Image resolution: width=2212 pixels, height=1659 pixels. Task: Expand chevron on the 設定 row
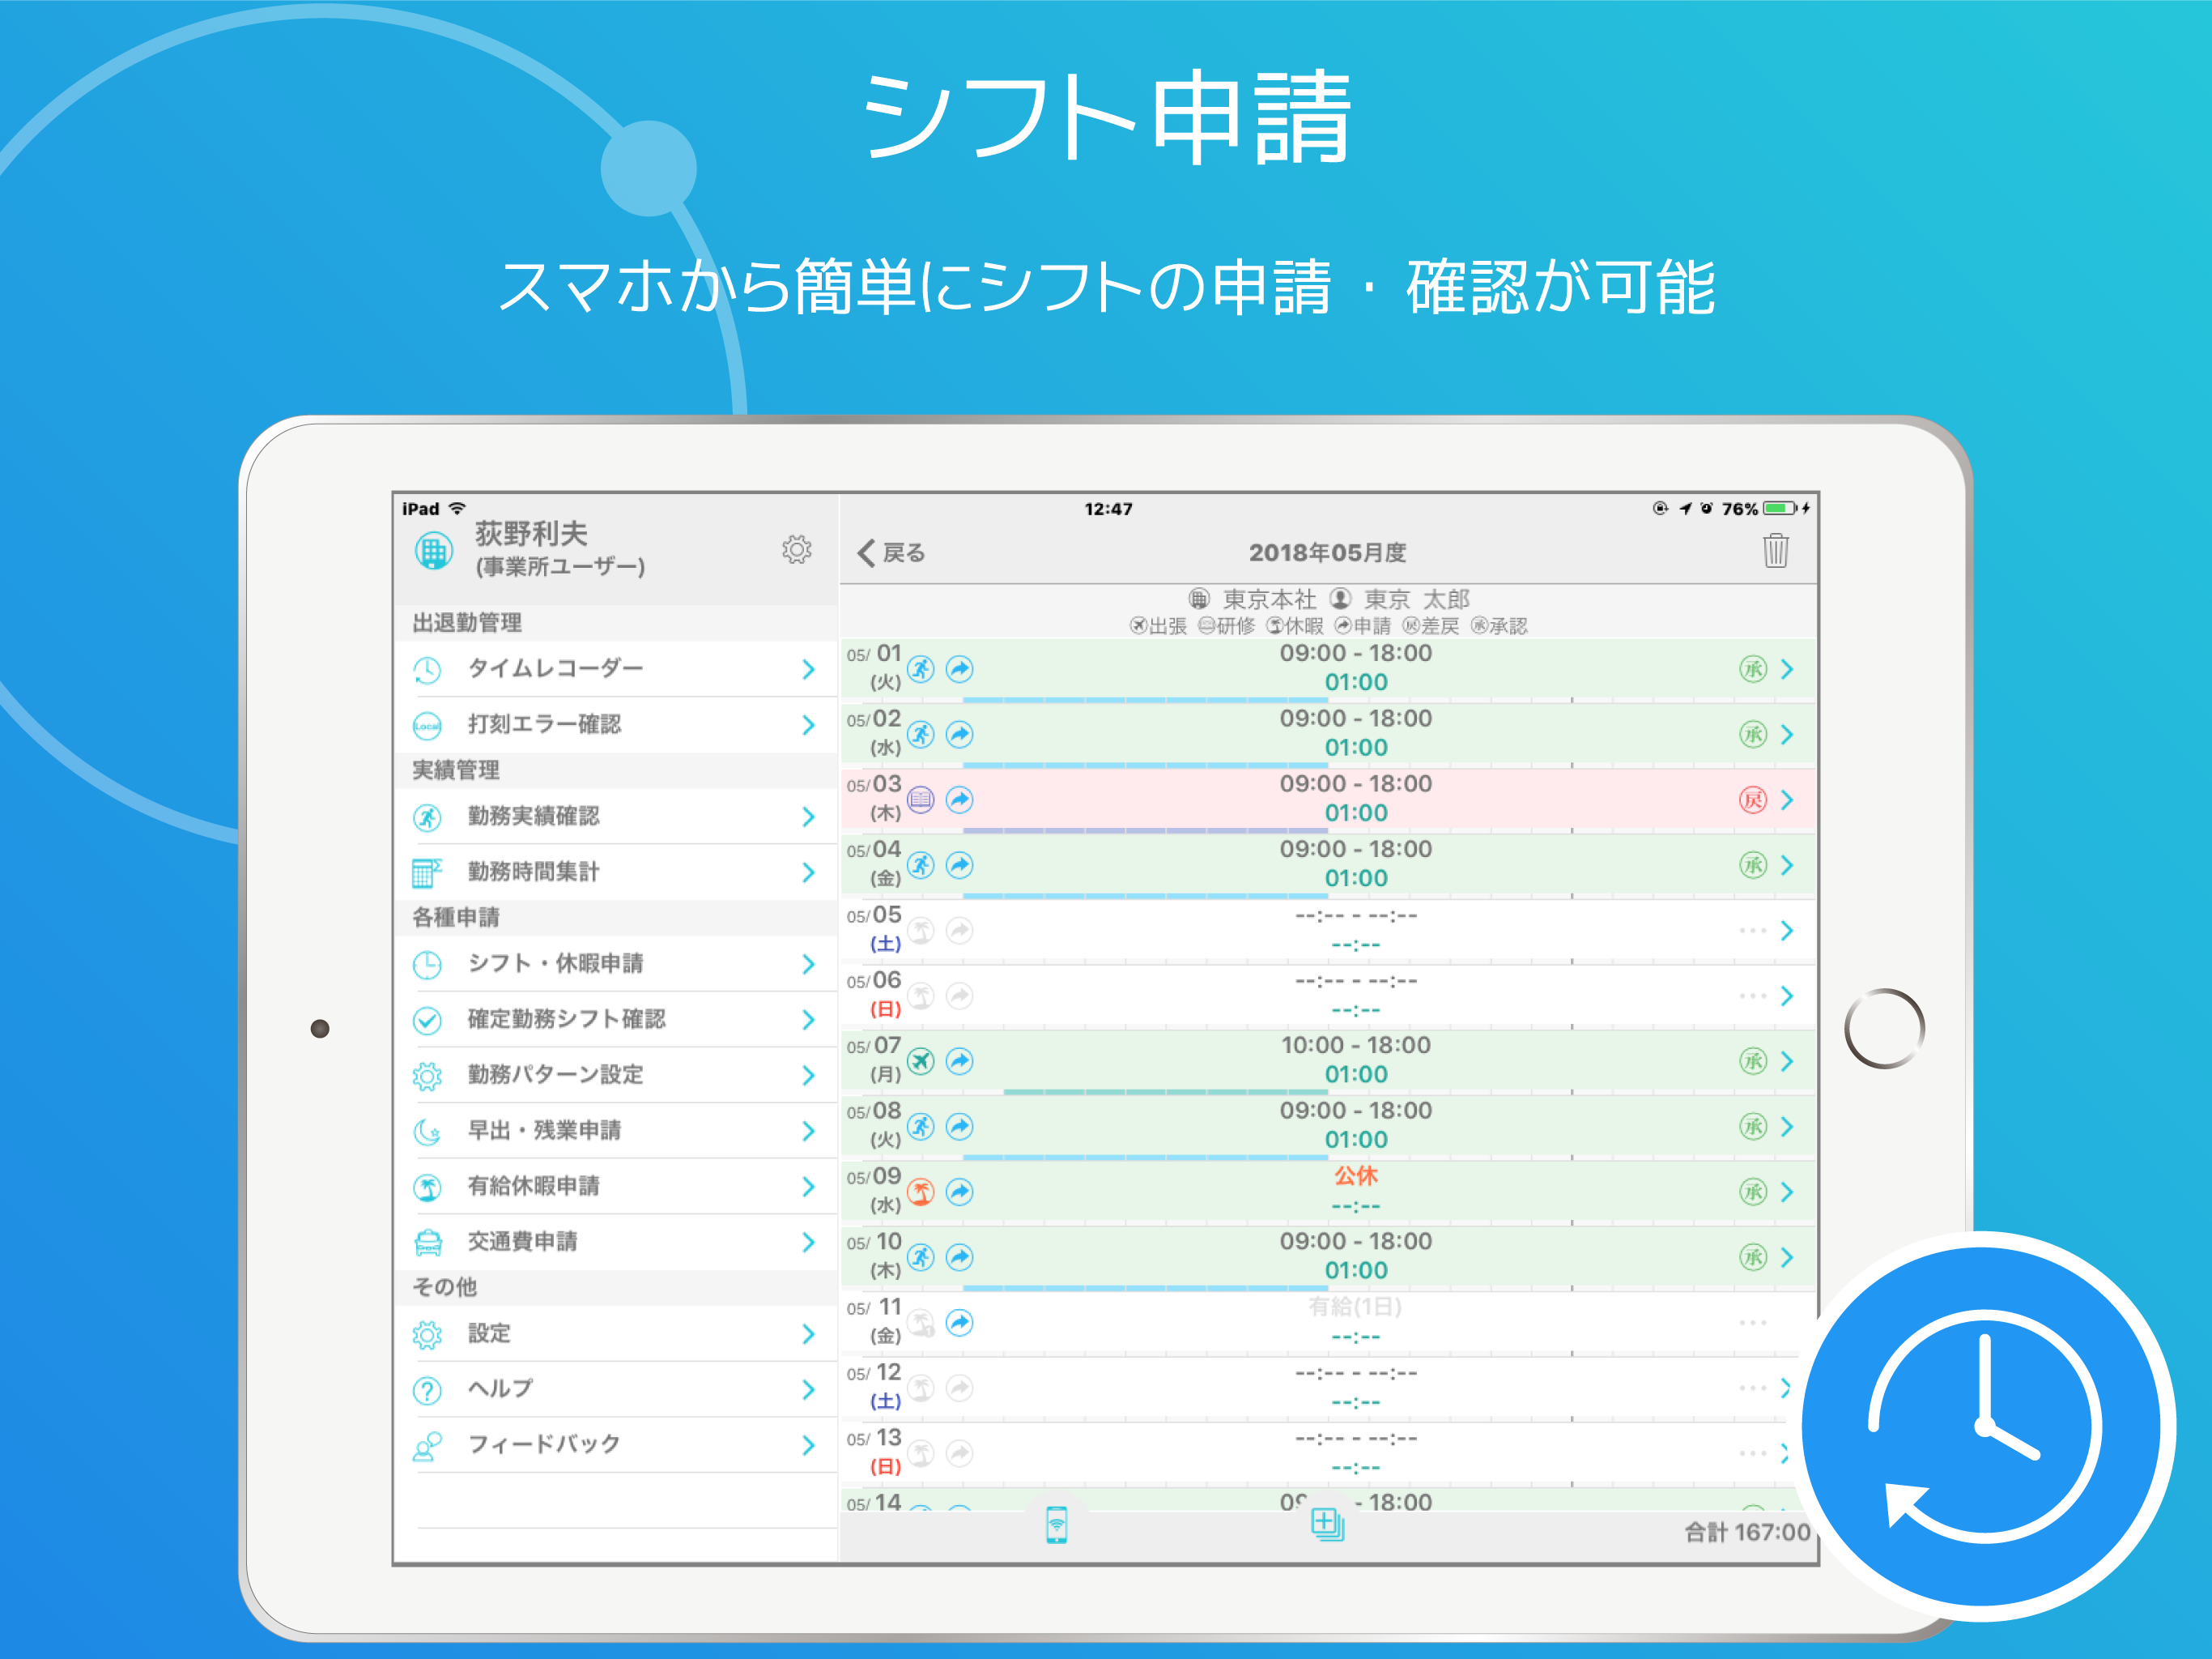pyautogui.click(x=808, y=1334)
